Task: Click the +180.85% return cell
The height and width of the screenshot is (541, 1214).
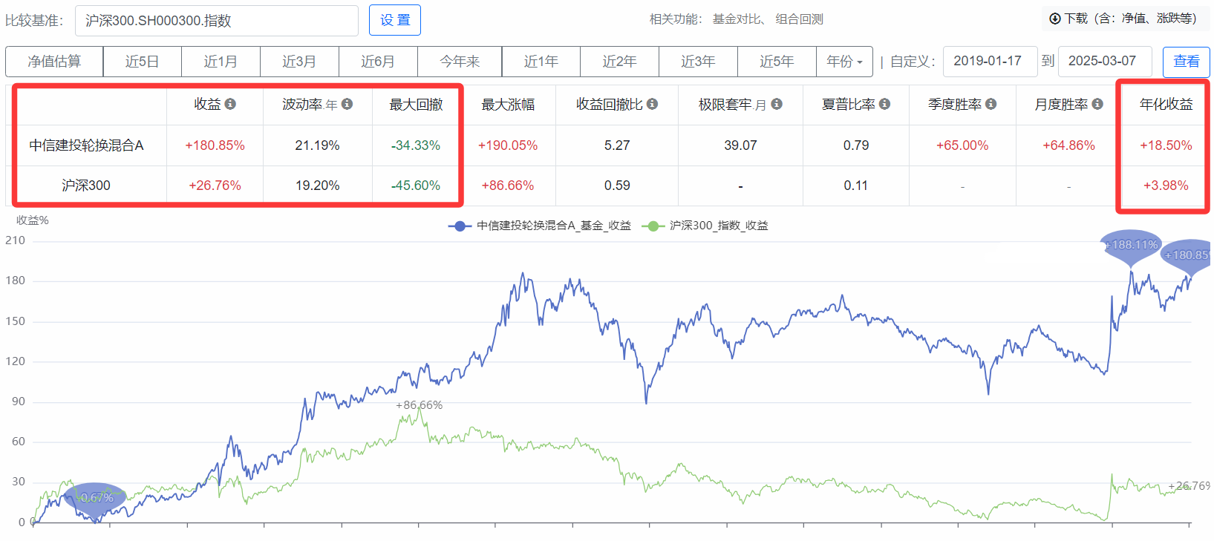Action: click(215, 145)
